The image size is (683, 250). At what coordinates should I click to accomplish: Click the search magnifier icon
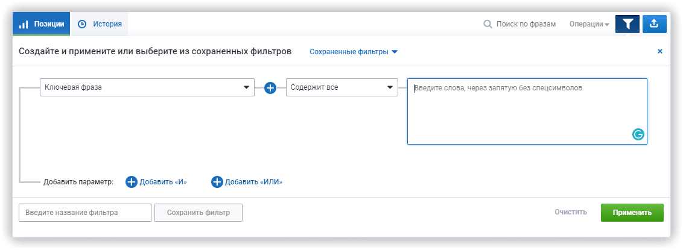coord(488,24)
